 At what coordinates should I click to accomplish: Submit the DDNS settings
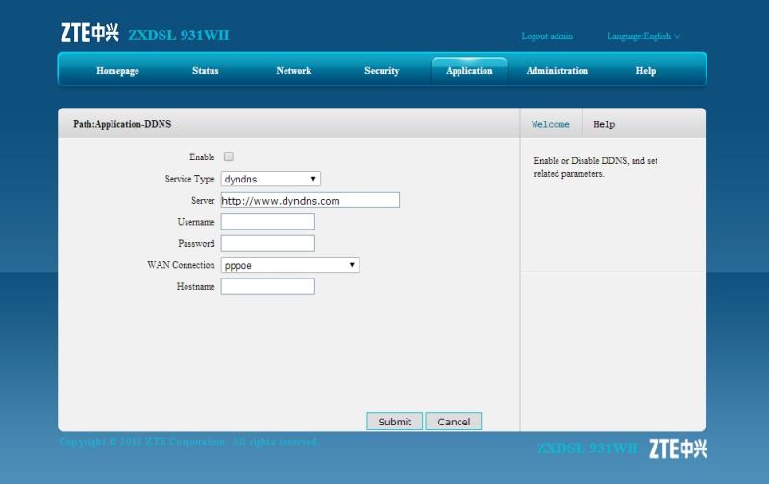coord(394,422)
